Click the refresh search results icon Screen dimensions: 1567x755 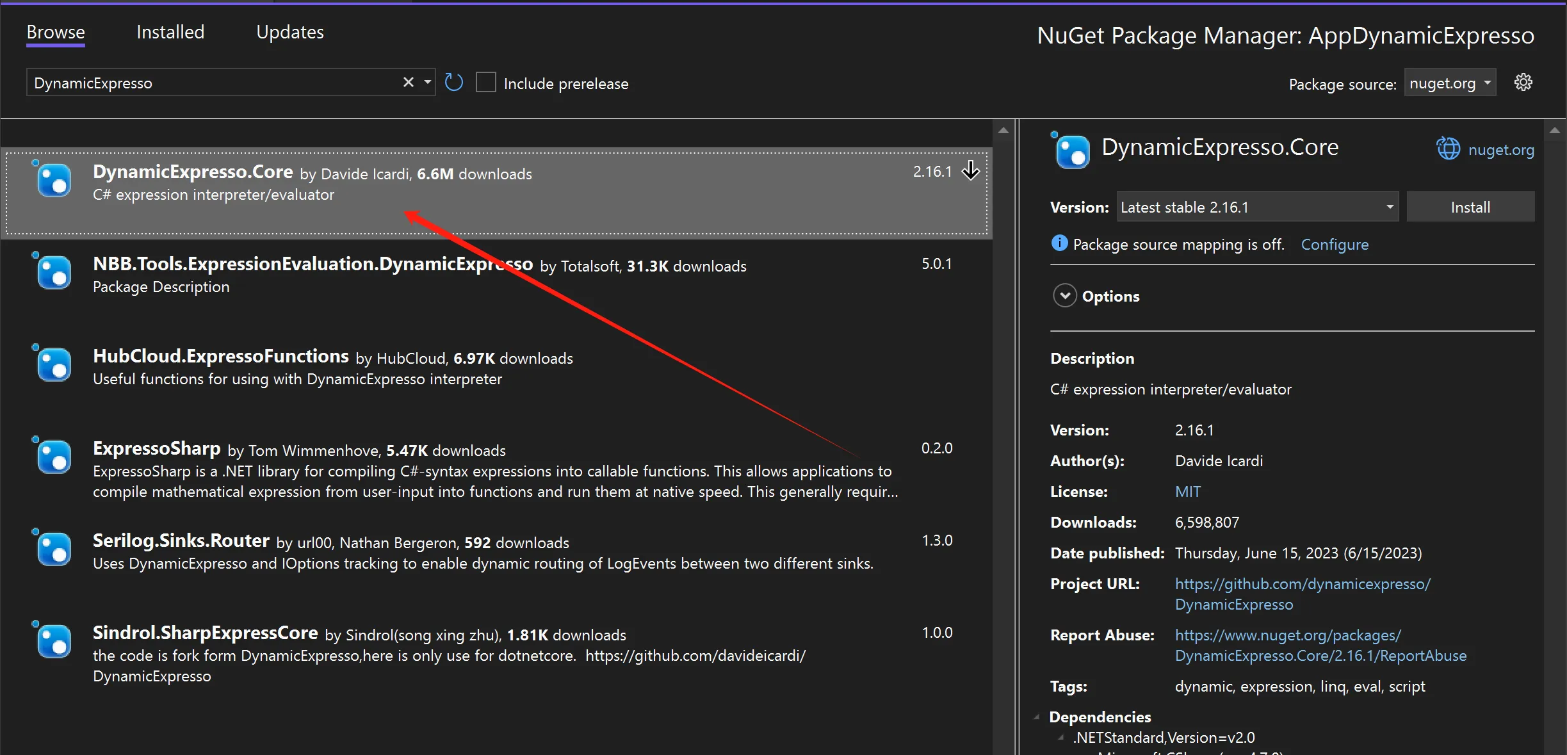coord(453,83)
